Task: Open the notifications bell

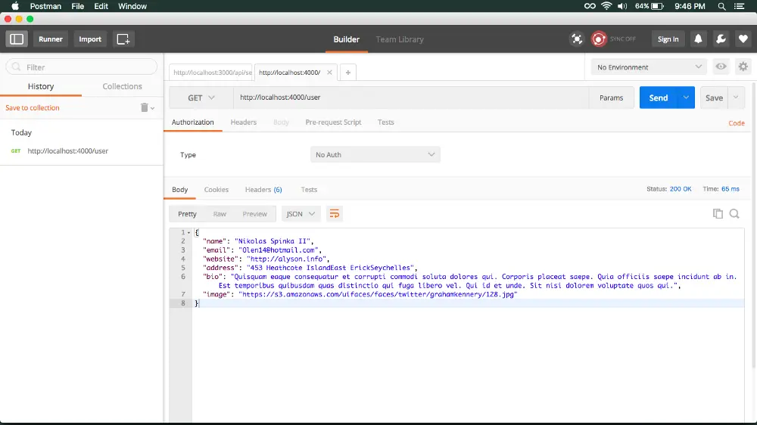Action: click(698, 39)
